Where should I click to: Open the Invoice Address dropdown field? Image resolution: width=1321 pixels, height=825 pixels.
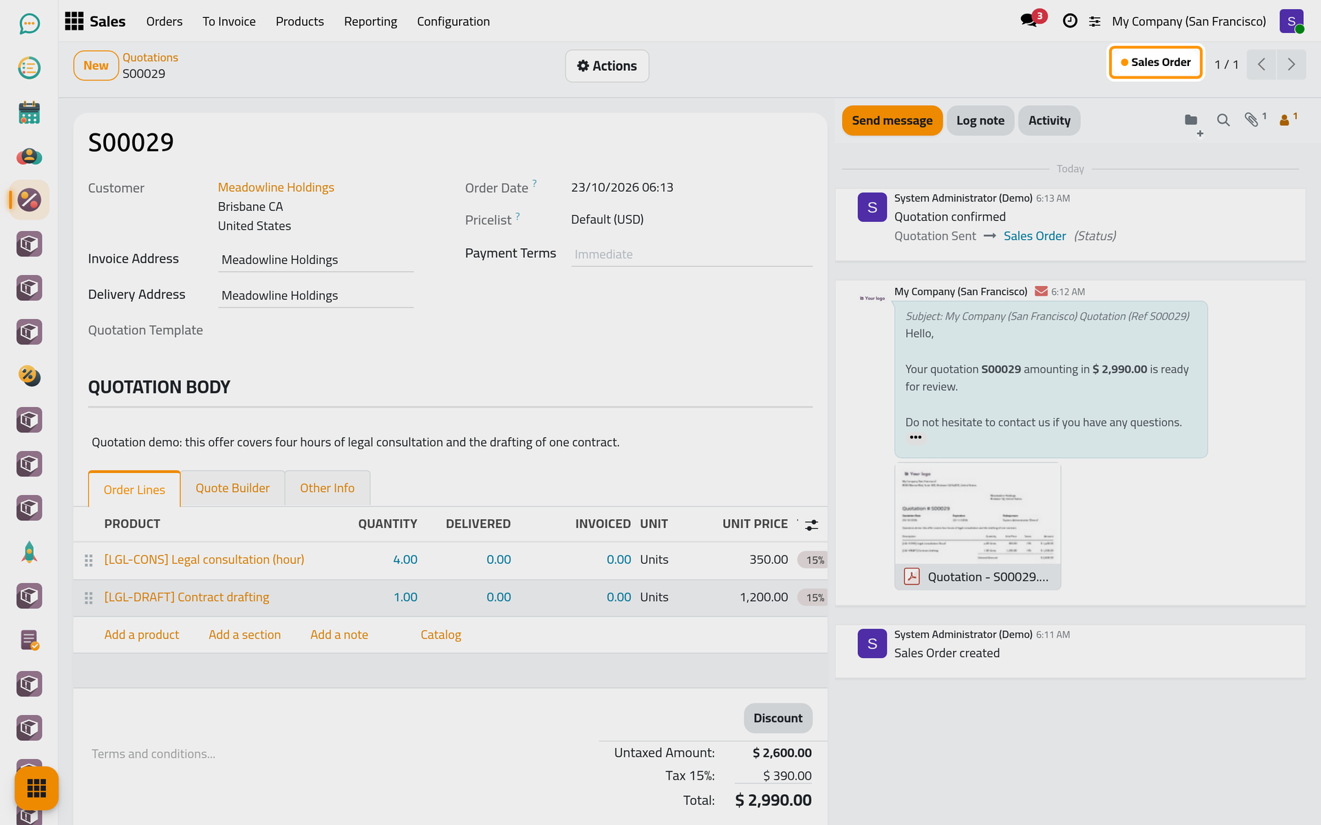[316, 260]
